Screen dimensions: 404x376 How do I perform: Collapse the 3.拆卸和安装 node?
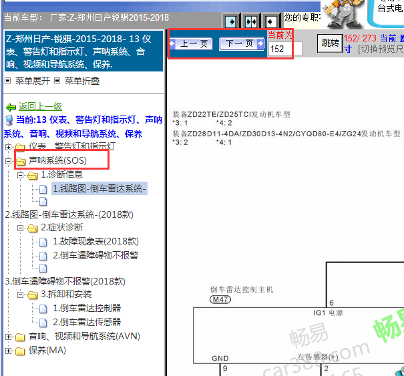(20, 295)
